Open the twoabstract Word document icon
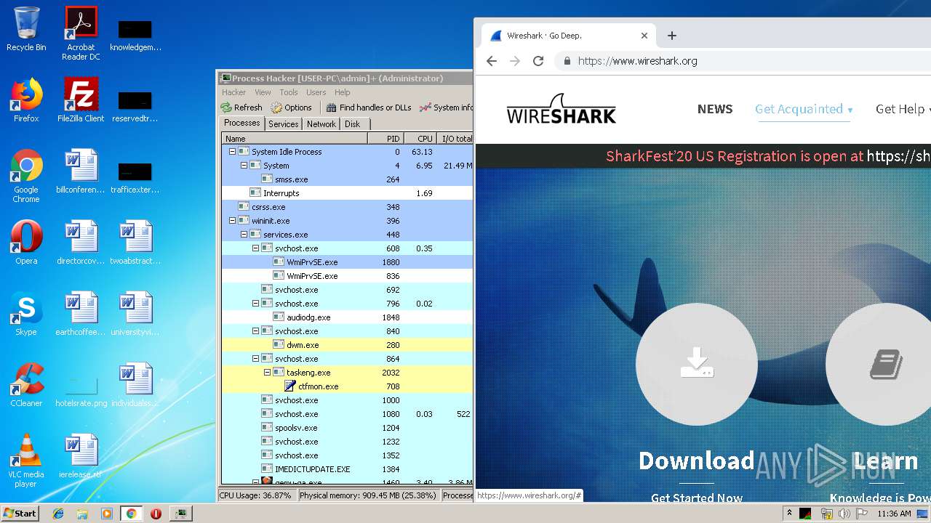This screenshot has height=523, width=931. (135, 243)
